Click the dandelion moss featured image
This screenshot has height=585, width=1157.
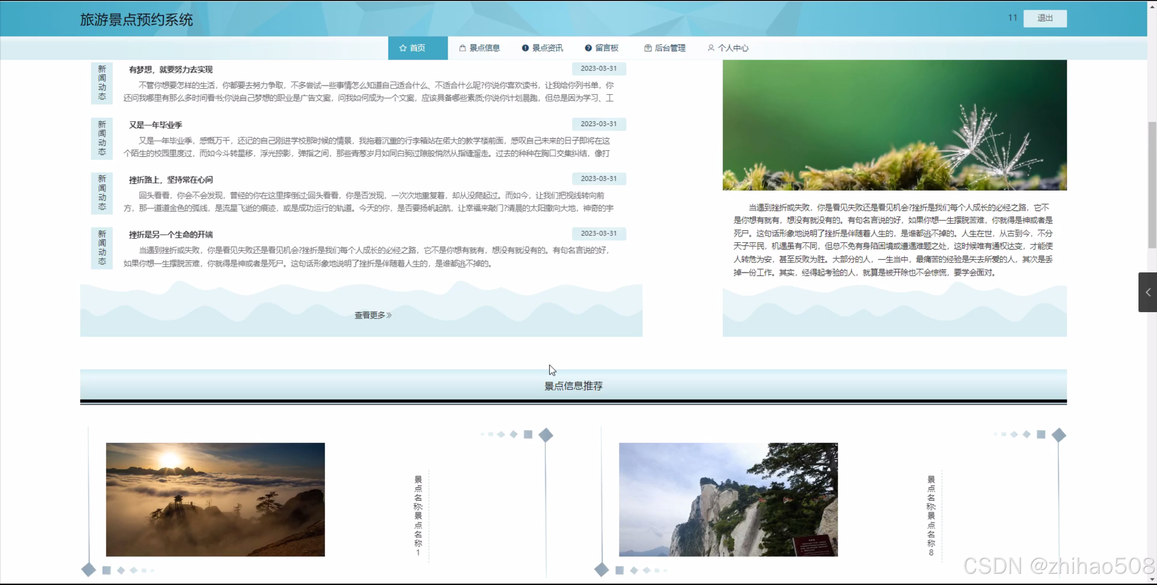pos(894,125)
